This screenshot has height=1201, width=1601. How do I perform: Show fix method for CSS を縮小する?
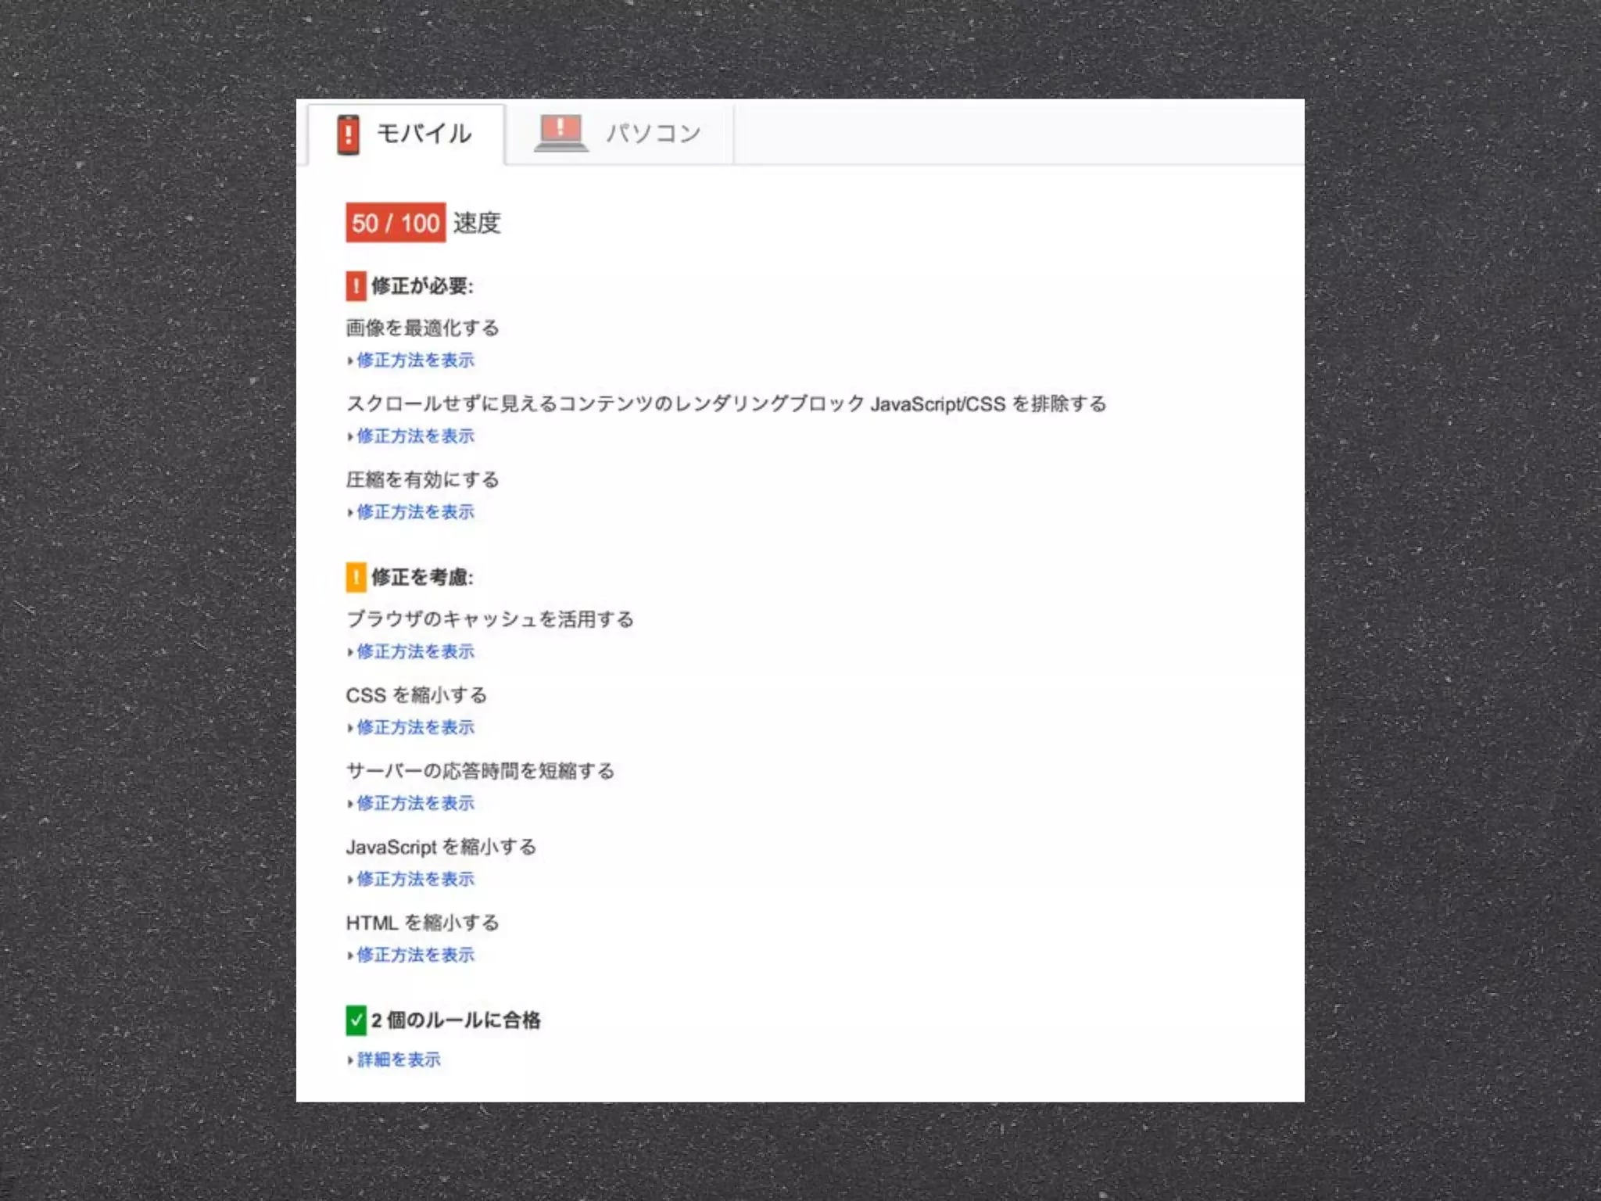tap(415, 728)
